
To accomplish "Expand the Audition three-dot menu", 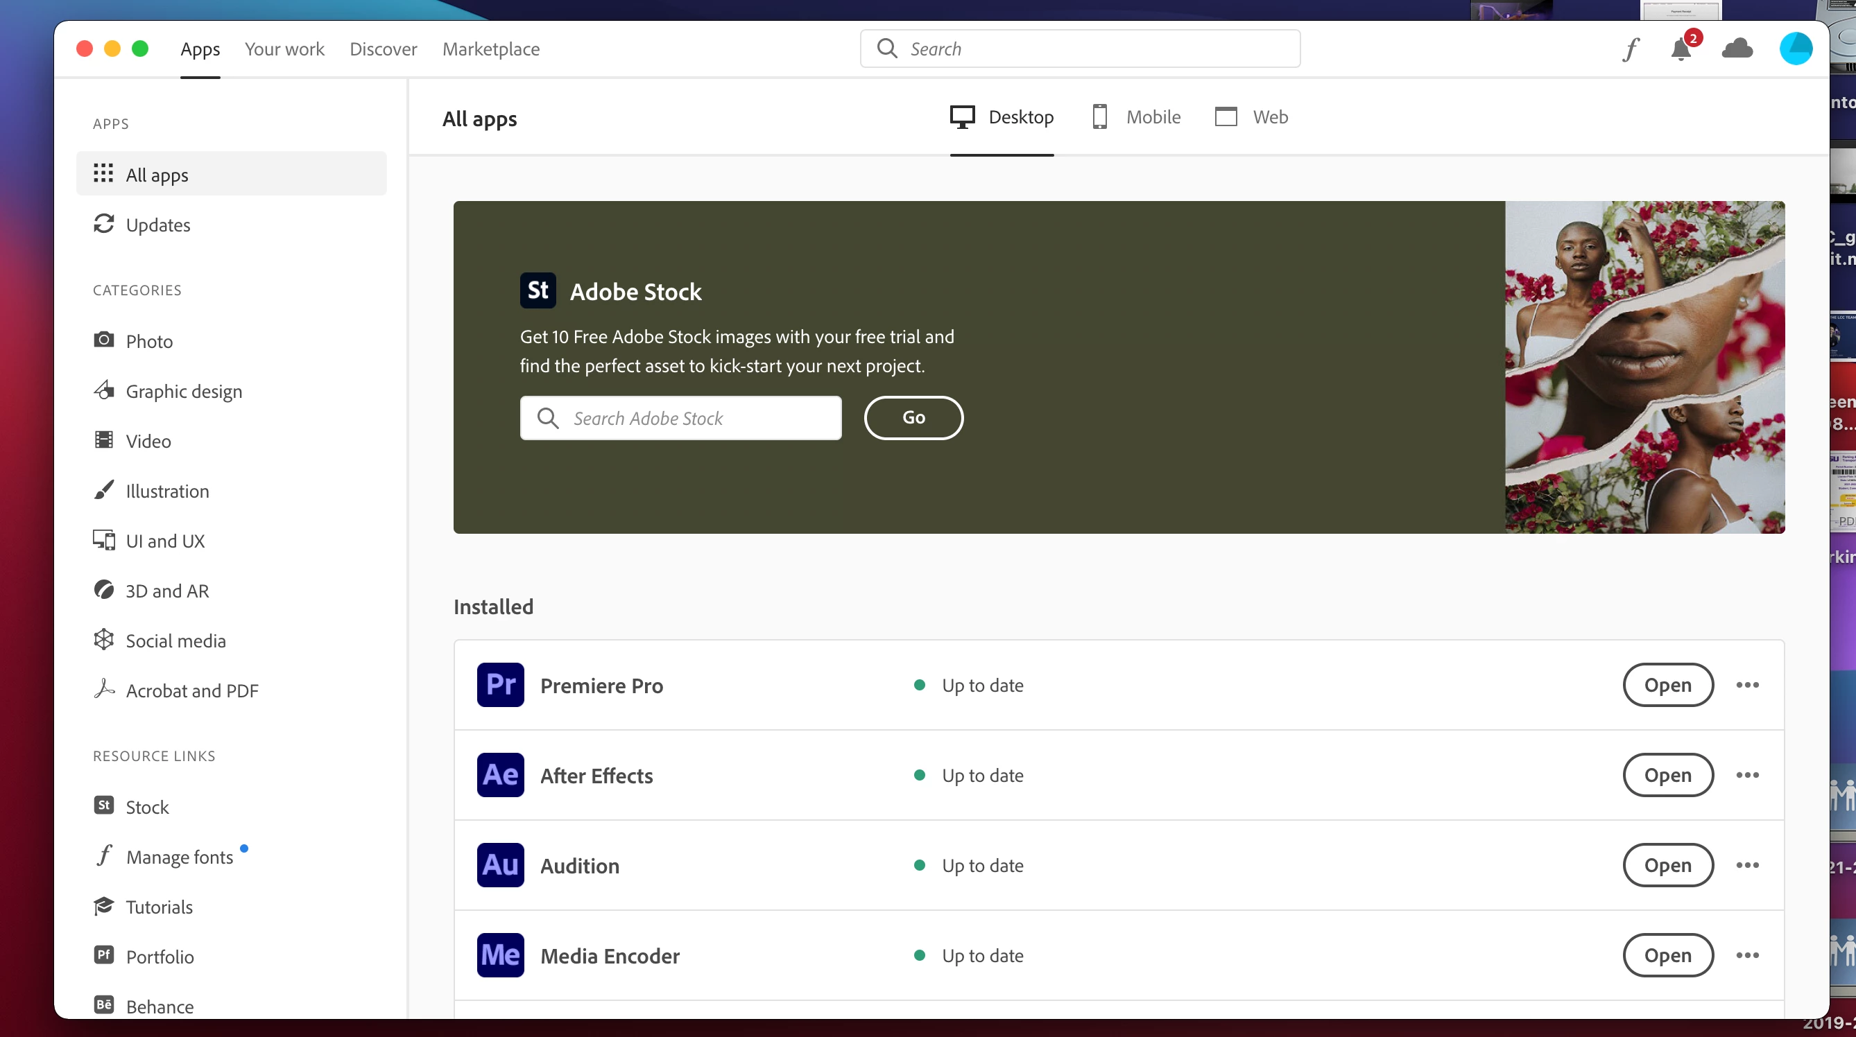I will point(1747,865).
